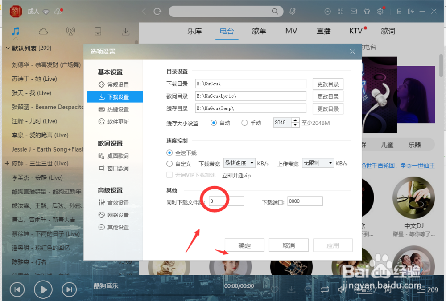The width and height of the screenshot is (446, 301).
Task: Decrease cache size with down stepper
Action: (x=295, y=125)
